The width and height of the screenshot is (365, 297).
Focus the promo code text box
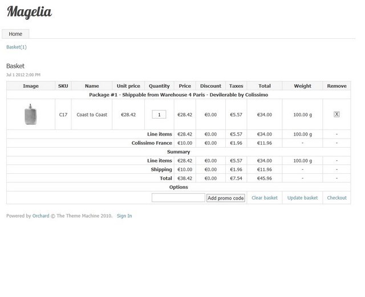(x=178, y=198)
